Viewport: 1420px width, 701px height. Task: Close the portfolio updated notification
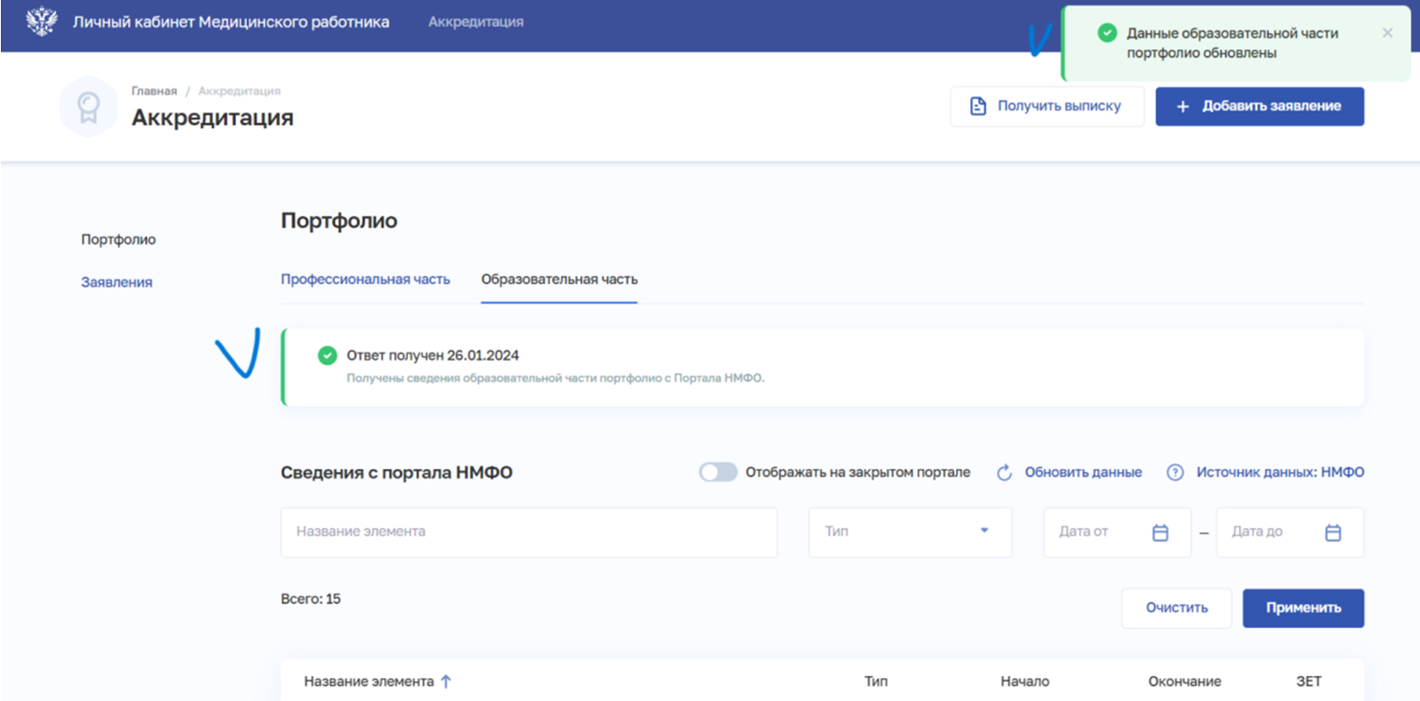(x=1388, y=32)
